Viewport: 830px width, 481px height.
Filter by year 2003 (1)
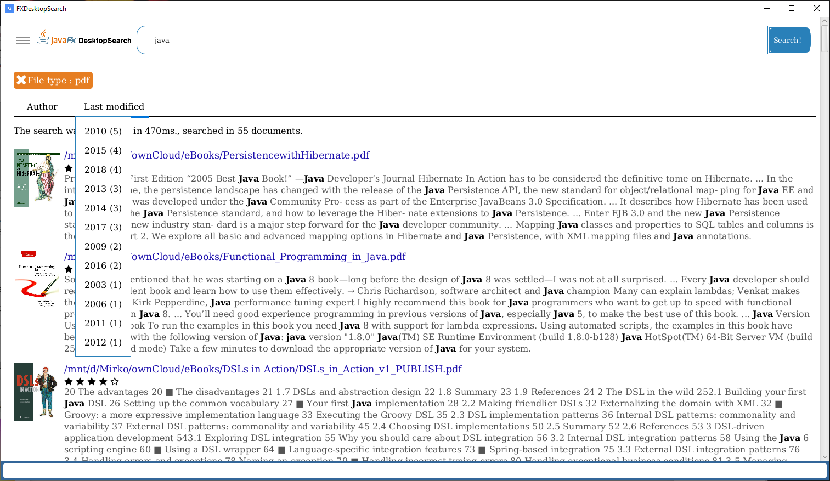point(103,285)
